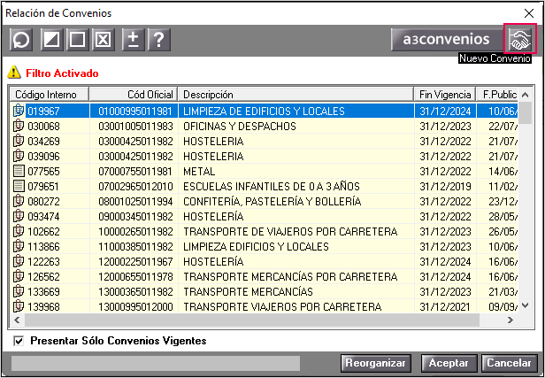The image size is (545, 378).
Task: Click the vertical scrollbar down arrow
Action: click(x=526, y=305)
